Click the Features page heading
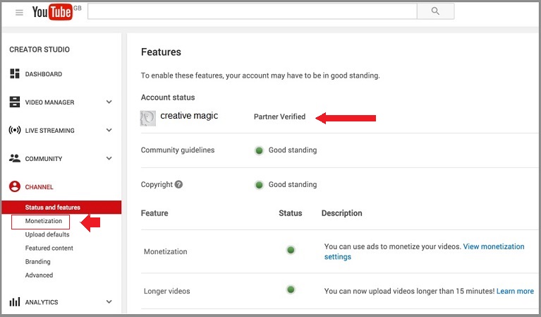541x317 pixels. click(x=161, y=52)
